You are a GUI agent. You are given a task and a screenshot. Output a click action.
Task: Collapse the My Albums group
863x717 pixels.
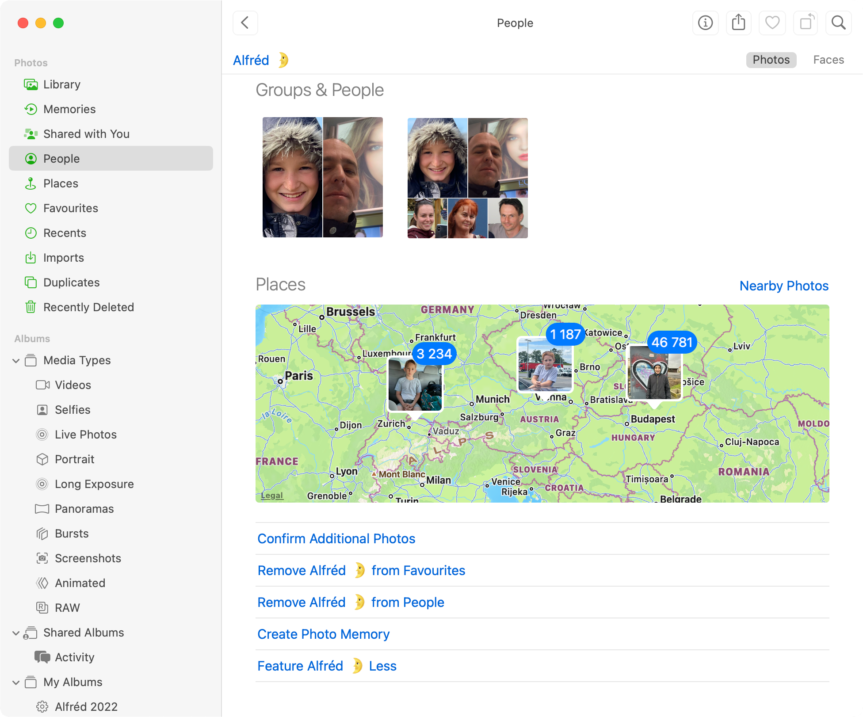(x=16, y=683)
